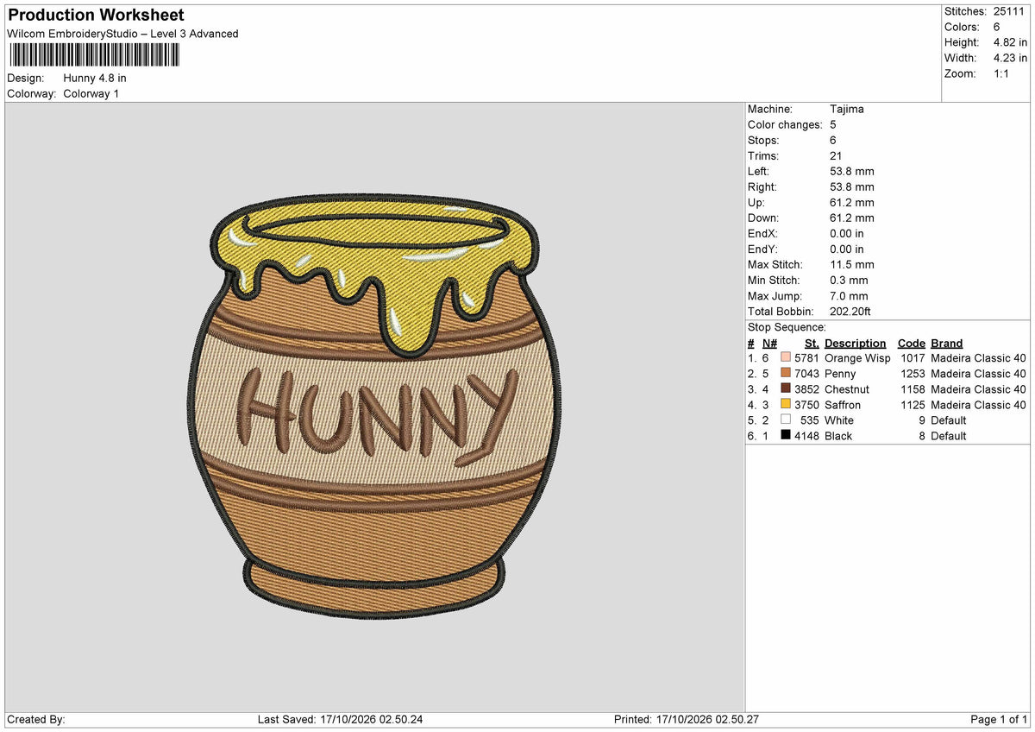Click the EndX value 0.00 in
1035x732 pixels.
[x=847, y=233]
